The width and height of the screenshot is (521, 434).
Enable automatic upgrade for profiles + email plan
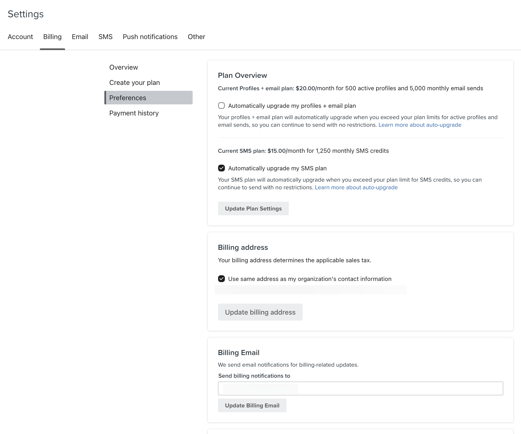pyautogui.click(x=221, y=106)
